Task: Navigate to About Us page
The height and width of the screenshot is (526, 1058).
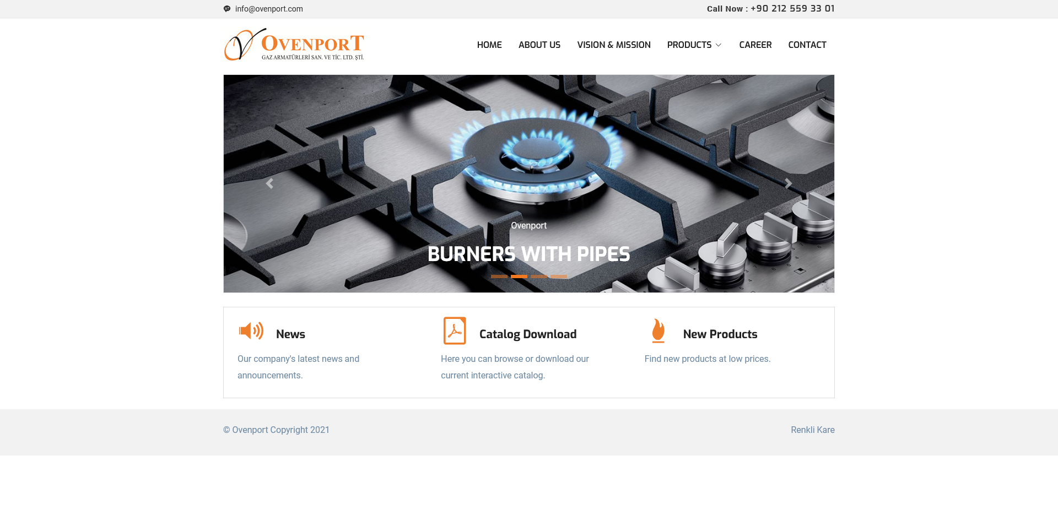Action: point(539,45)
